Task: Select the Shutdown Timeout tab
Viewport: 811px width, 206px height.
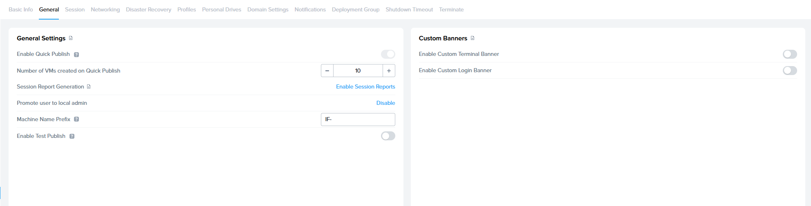Action: [x=409, y=9]
